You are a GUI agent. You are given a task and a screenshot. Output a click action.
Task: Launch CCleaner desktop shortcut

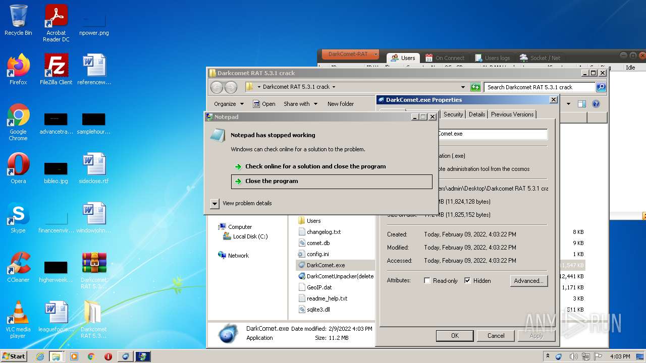point(18,267)
